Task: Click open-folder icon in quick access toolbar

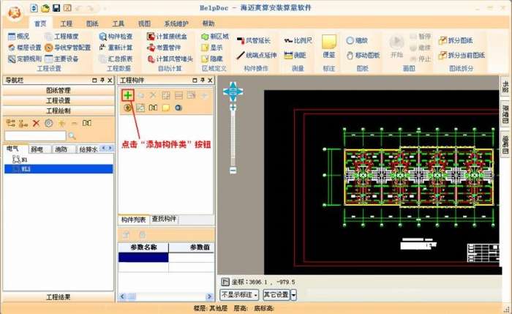Action: [45, 8]
